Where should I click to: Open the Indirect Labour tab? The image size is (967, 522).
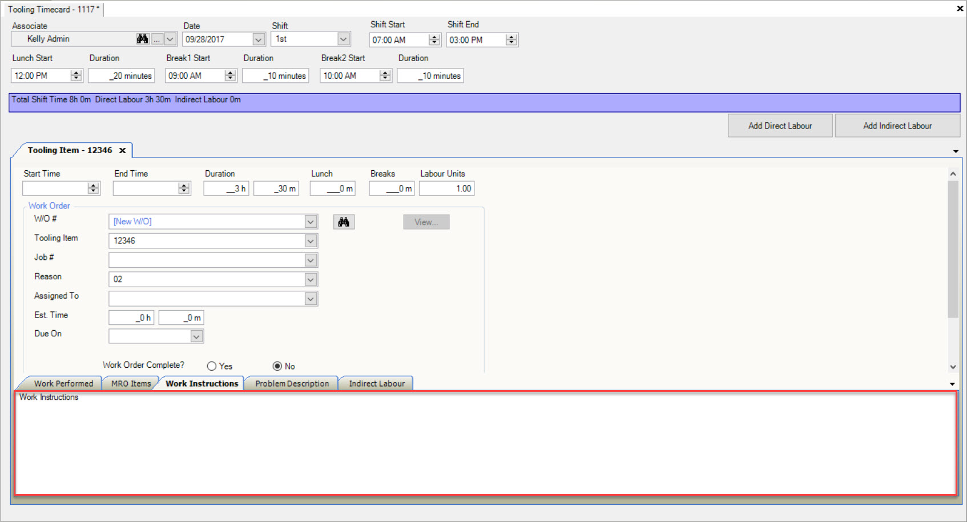(377, 384)
